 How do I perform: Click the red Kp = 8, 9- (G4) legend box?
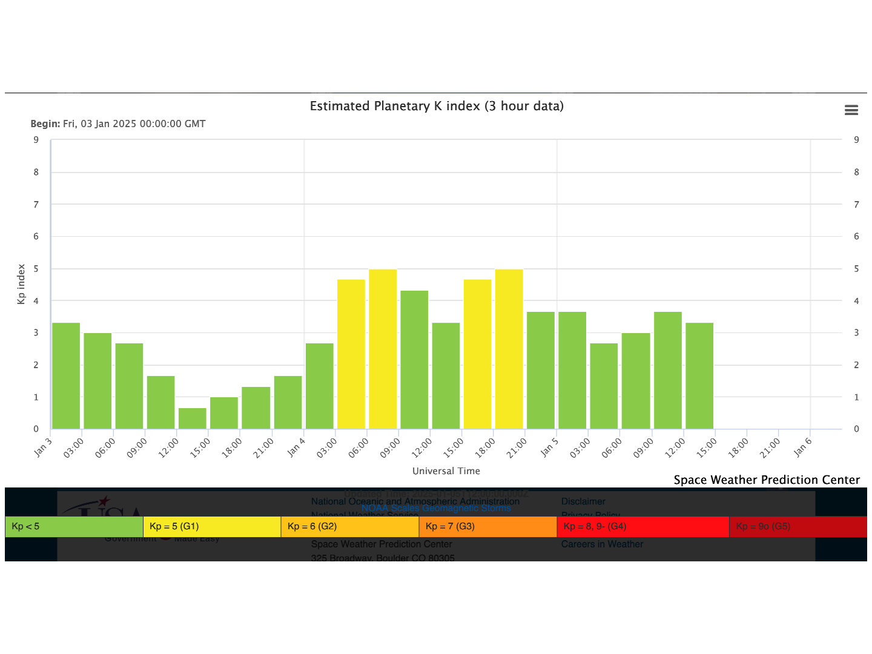[642, 526]
